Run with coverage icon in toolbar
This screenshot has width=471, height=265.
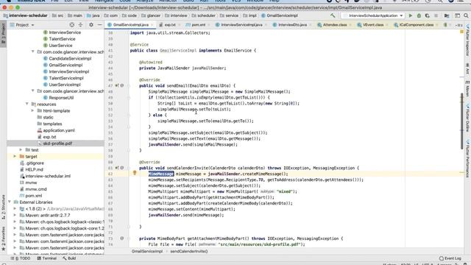427,15
